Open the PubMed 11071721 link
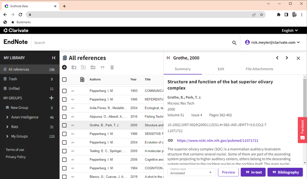 click(218, 141)
